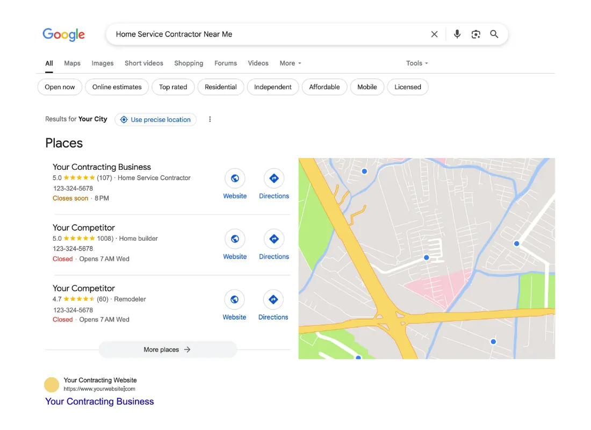This screenshot has height=430, width=591.
Task: Clear the search box with the X icon
Action: [434, 34]
